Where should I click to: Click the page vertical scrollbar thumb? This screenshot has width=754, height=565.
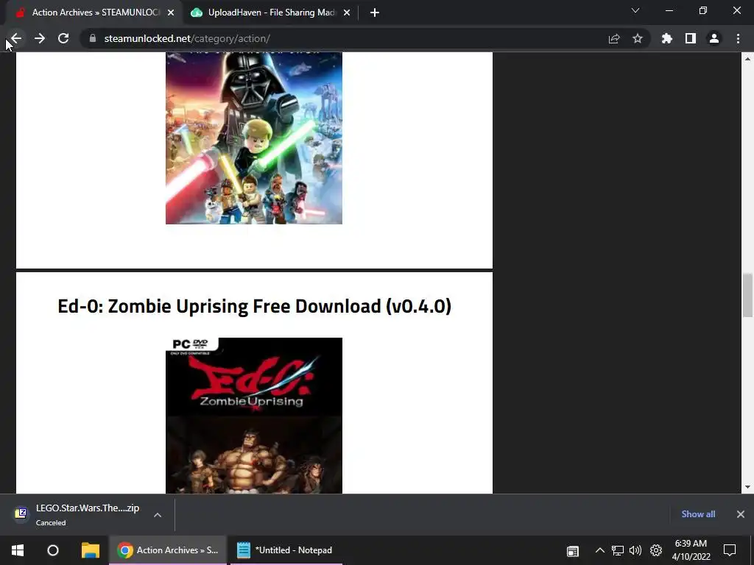point(747,295)
